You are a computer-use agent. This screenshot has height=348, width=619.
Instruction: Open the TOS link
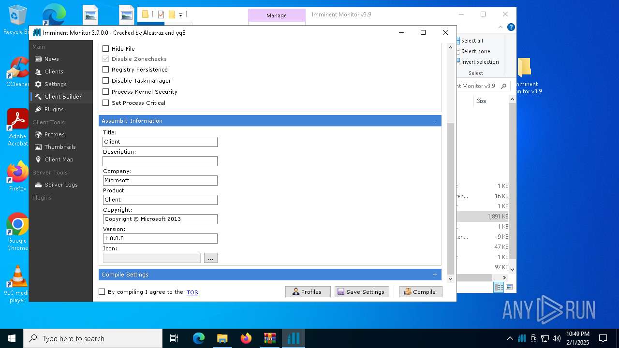point(192,292)
